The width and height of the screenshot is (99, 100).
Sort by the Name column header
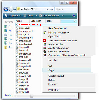coord(22,21)
